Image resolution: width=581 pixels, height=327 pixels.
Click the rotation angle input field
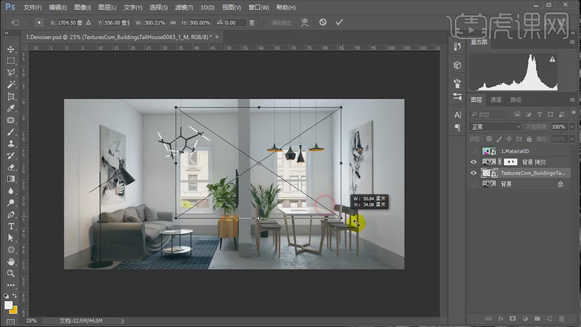[x=235, y=22]
